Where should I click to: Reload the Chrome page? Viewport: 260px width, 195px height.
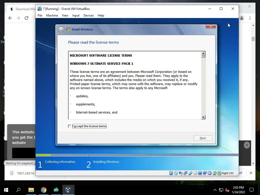coord(26,18)
